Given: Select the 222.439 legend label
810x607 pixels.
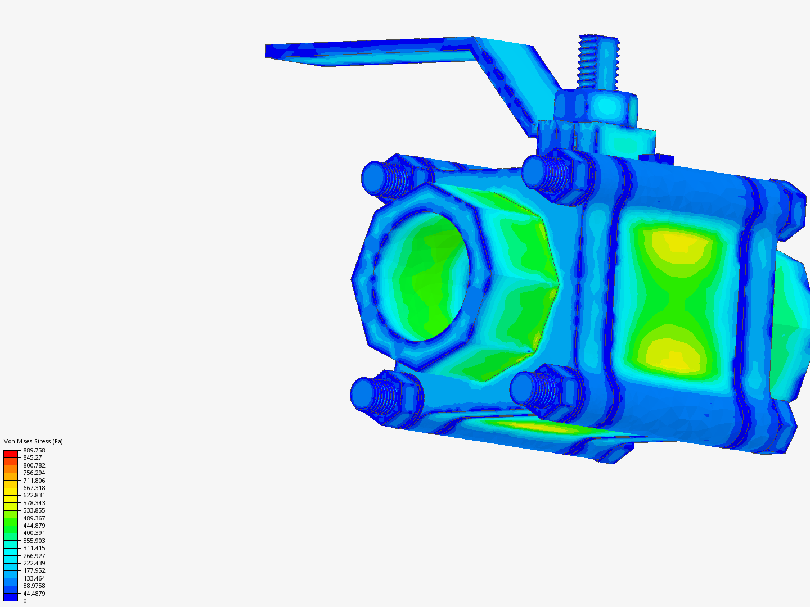Looking at the screenshot, I should [34, 563].
